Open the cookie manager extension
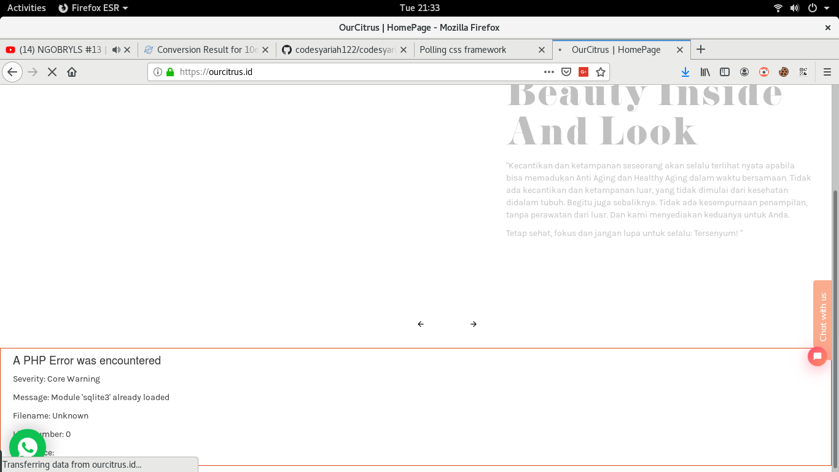The width and height of the screenshot is (839, 472). (784, 72)
